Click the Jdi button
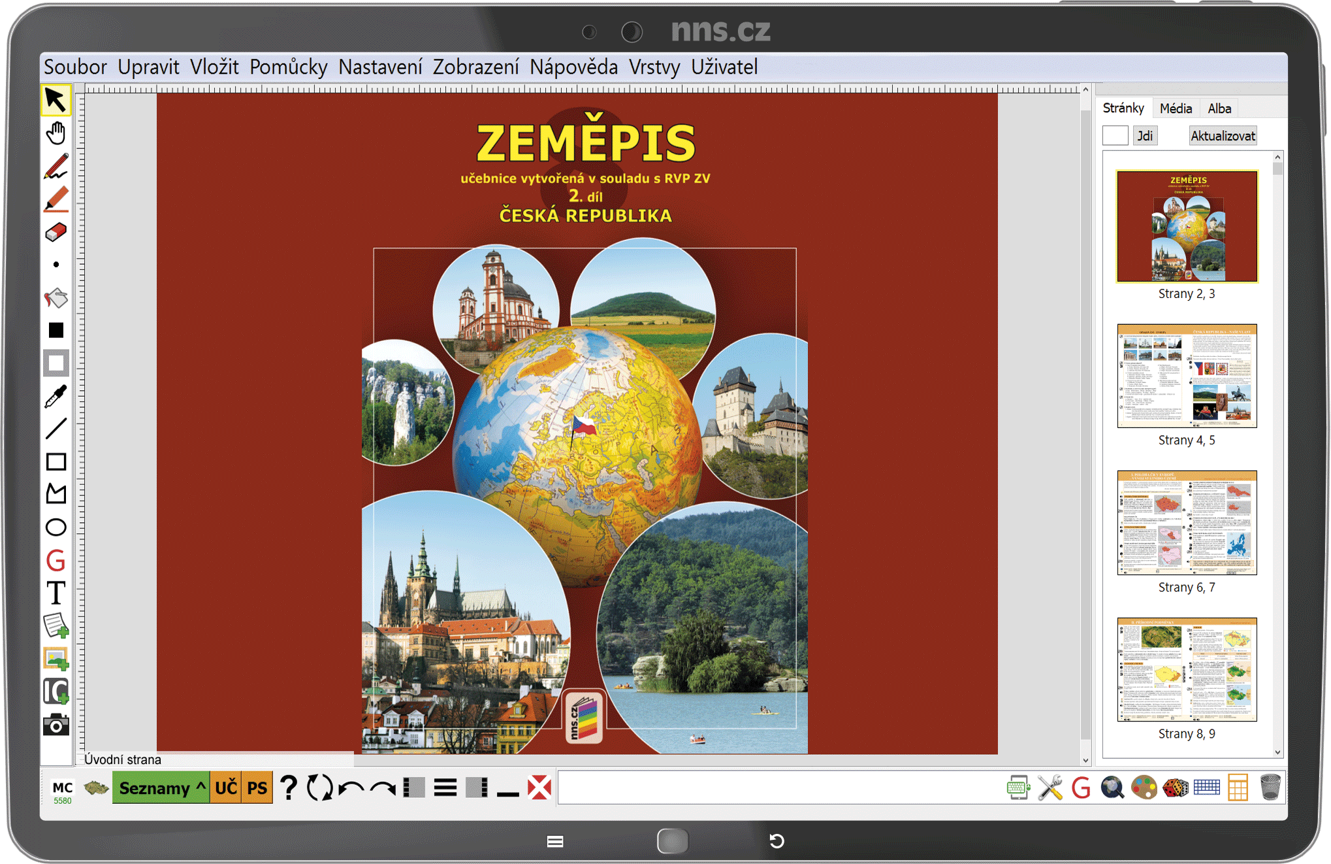1331x864 pixels. [1144, 136]
